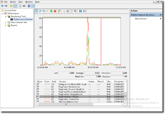Uncheck Fragments Received/sec counter
165x114 pixels.
tap(38, 87)
